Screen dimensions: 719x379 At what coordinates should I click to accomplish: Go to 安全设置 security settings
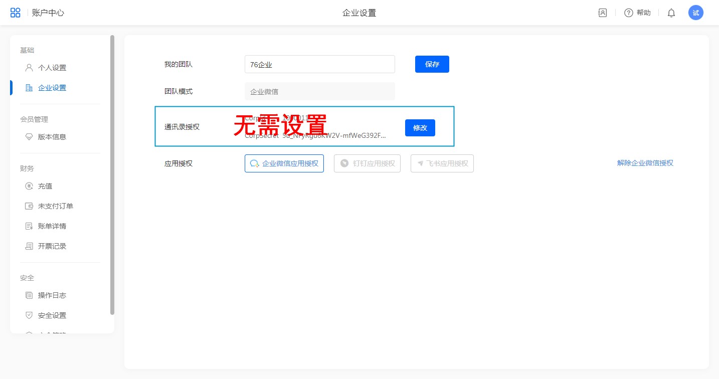click(52, 315)
